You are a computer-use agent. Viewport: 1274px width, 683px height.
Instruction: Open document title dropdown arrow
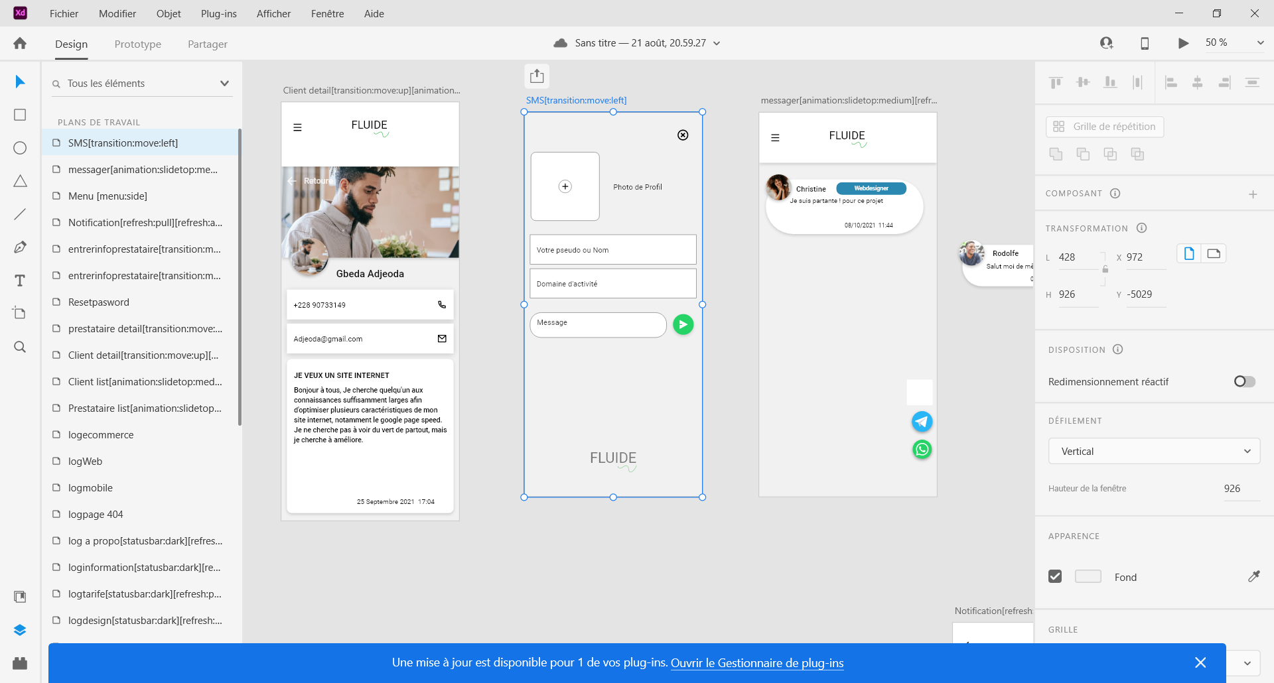click(717, 43)
